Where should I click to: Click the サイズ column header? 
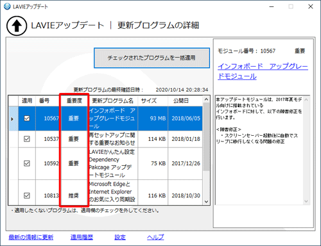pos(153,101)
